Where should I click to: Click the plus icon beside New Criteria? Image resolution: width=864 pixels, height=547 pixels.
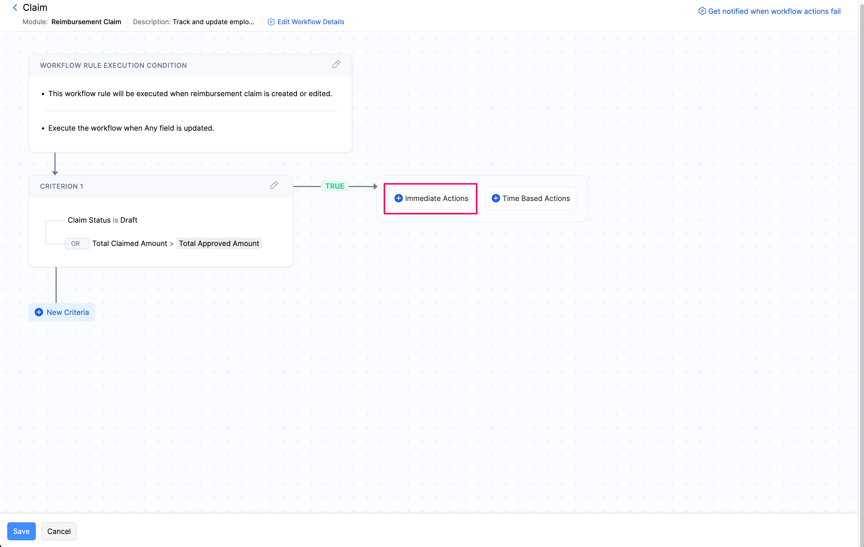[x=39, y=312]
